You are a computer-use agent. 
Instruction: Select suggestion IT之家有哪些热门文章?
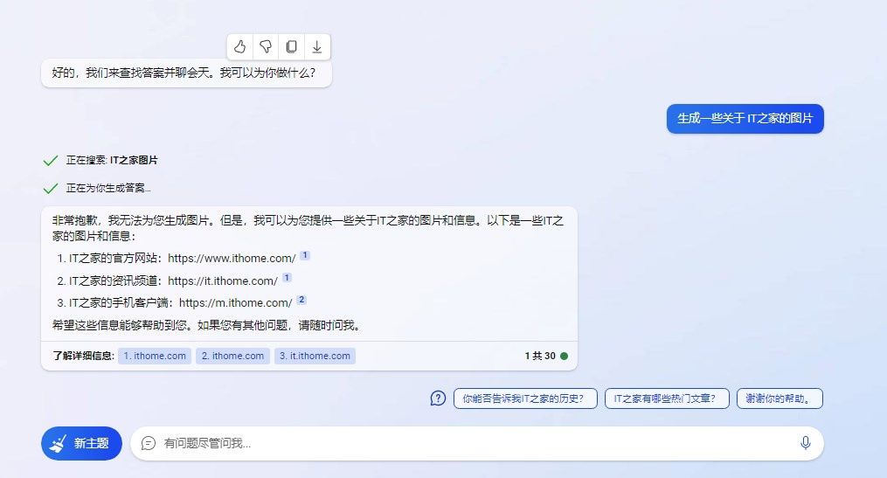pos(667,398)
